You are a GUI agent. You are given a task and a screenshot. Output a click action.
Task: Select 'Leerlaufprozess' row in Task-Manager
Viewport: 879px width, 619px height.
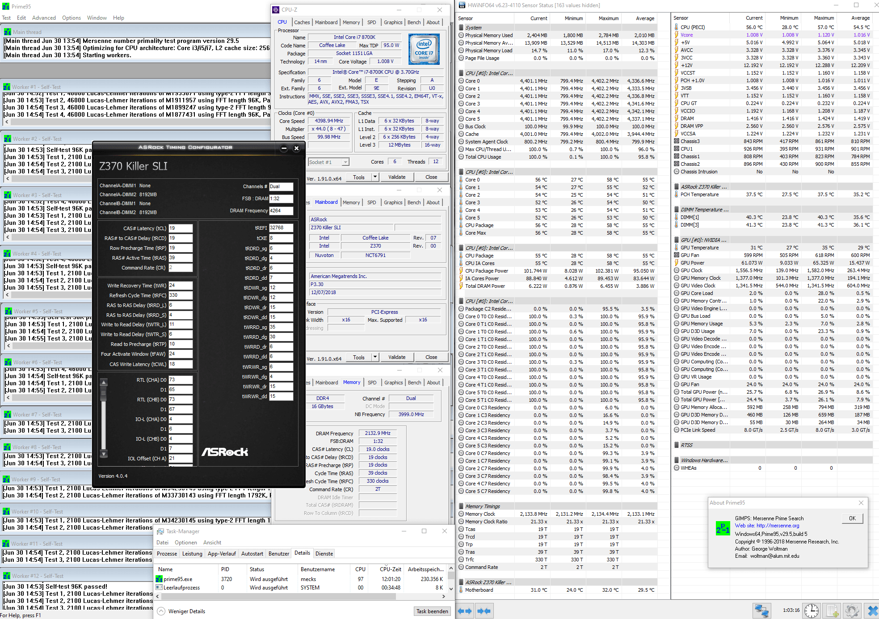[299, 588]
